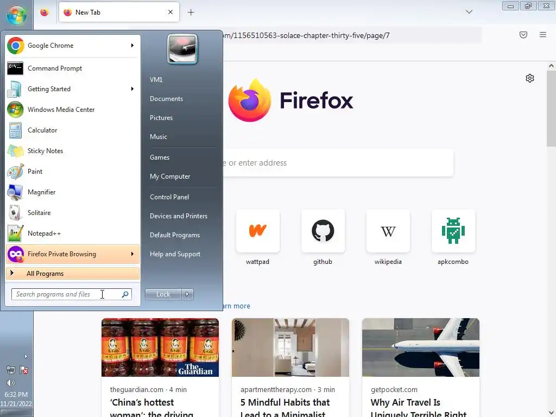Open Devices and Printers
556x417 pixels.
tap(178, 216)
